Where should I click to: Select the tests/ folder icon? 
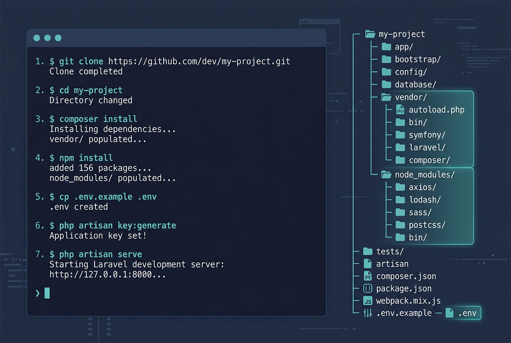point(368,251)
